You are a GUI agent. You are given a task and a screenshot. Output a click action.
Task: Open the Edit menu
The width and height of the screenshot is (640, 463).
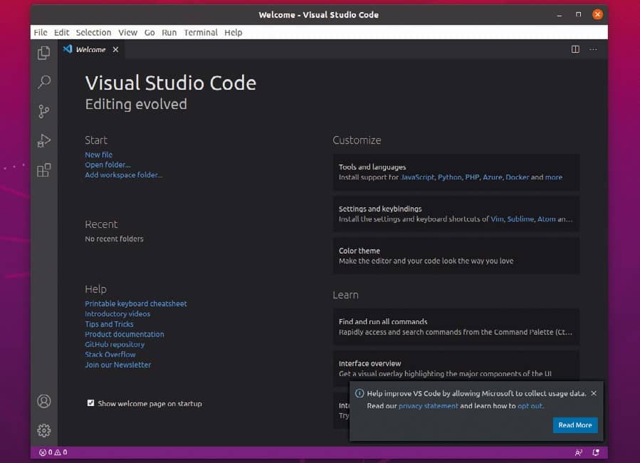61,32
